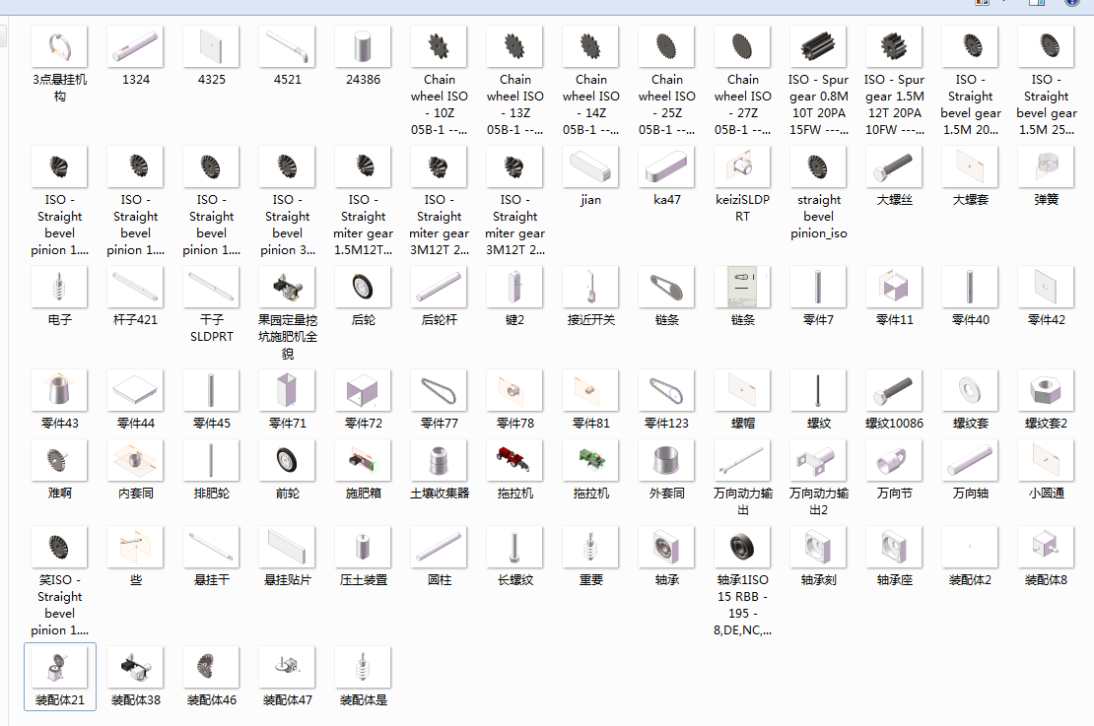
Task: Select the 零件123 part file
Action: point(666,390)
